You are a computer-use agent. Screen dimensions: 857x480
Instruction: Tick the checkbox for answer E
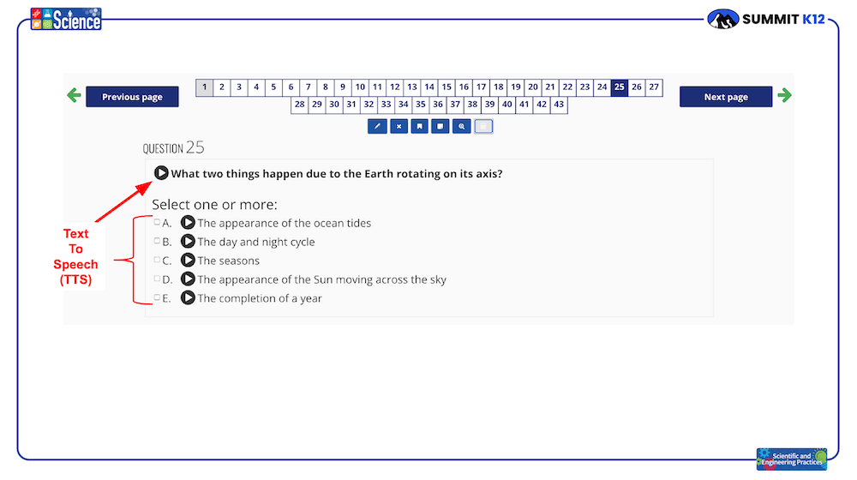coord(157,297)
